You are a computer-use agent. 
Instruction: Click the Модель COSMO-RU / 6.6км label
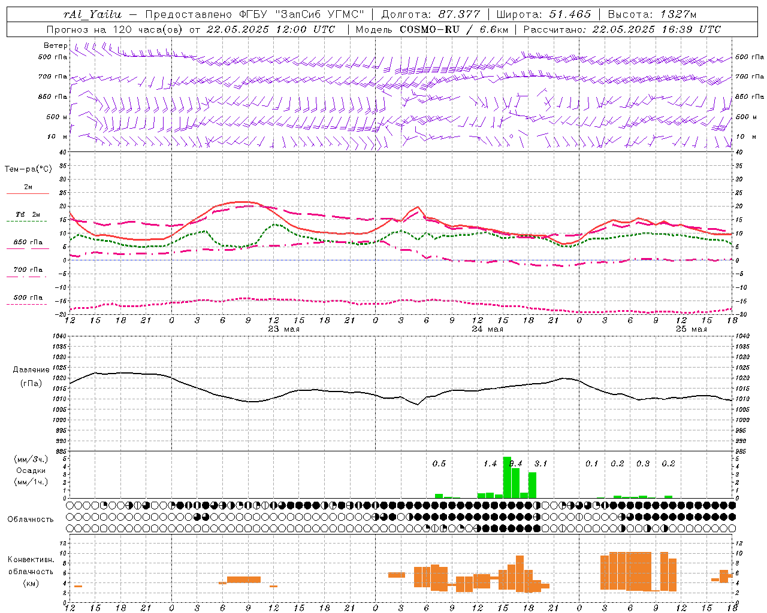431,29
